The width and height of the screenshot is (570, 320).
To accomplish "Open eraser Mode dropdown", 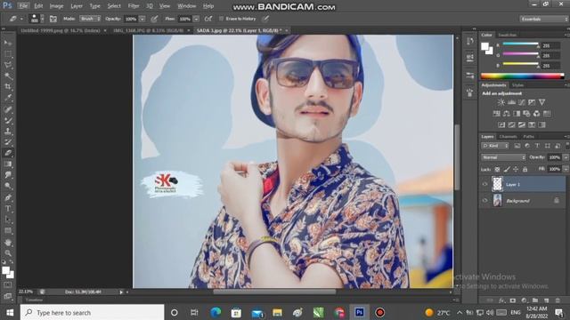I will 90,19.
